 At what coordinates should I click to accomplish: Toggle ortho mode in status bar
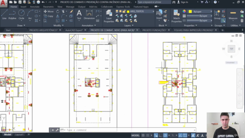[160, 135]
